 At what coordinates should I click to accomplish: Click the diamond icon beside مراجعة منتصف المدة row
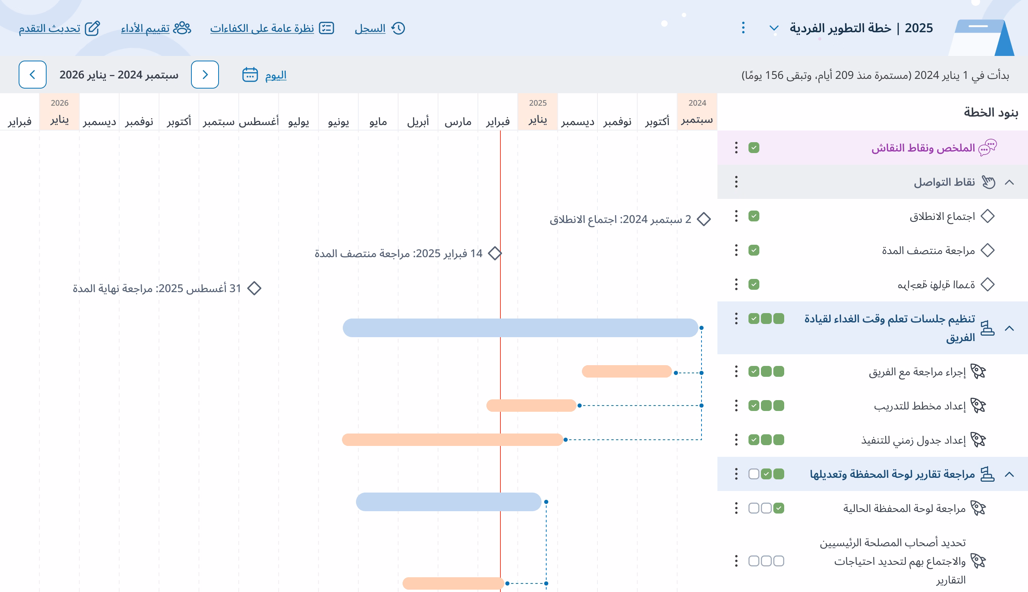point(987,250)
